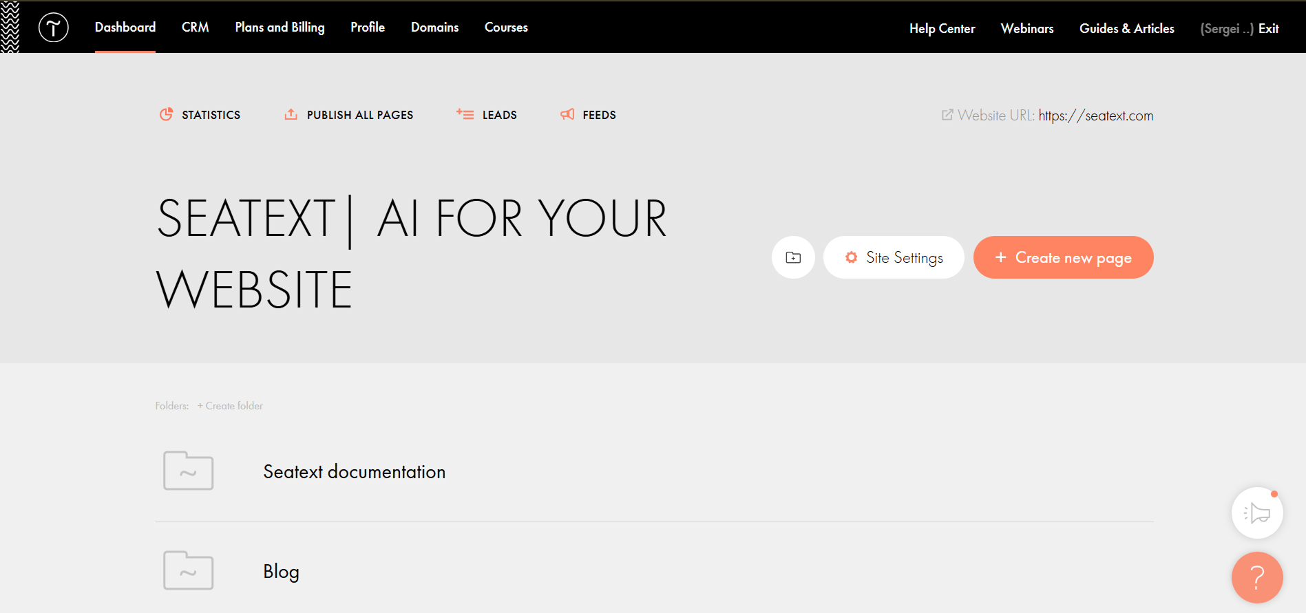
Task: Open the STATISTICS section
Action: (211, 115)
